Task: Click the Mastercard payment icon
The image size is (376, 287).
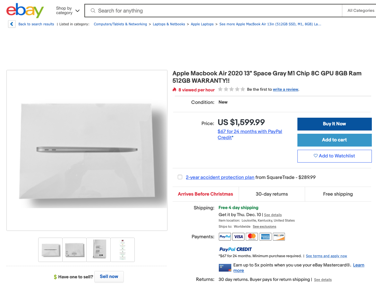Action: tap(252, 237)
